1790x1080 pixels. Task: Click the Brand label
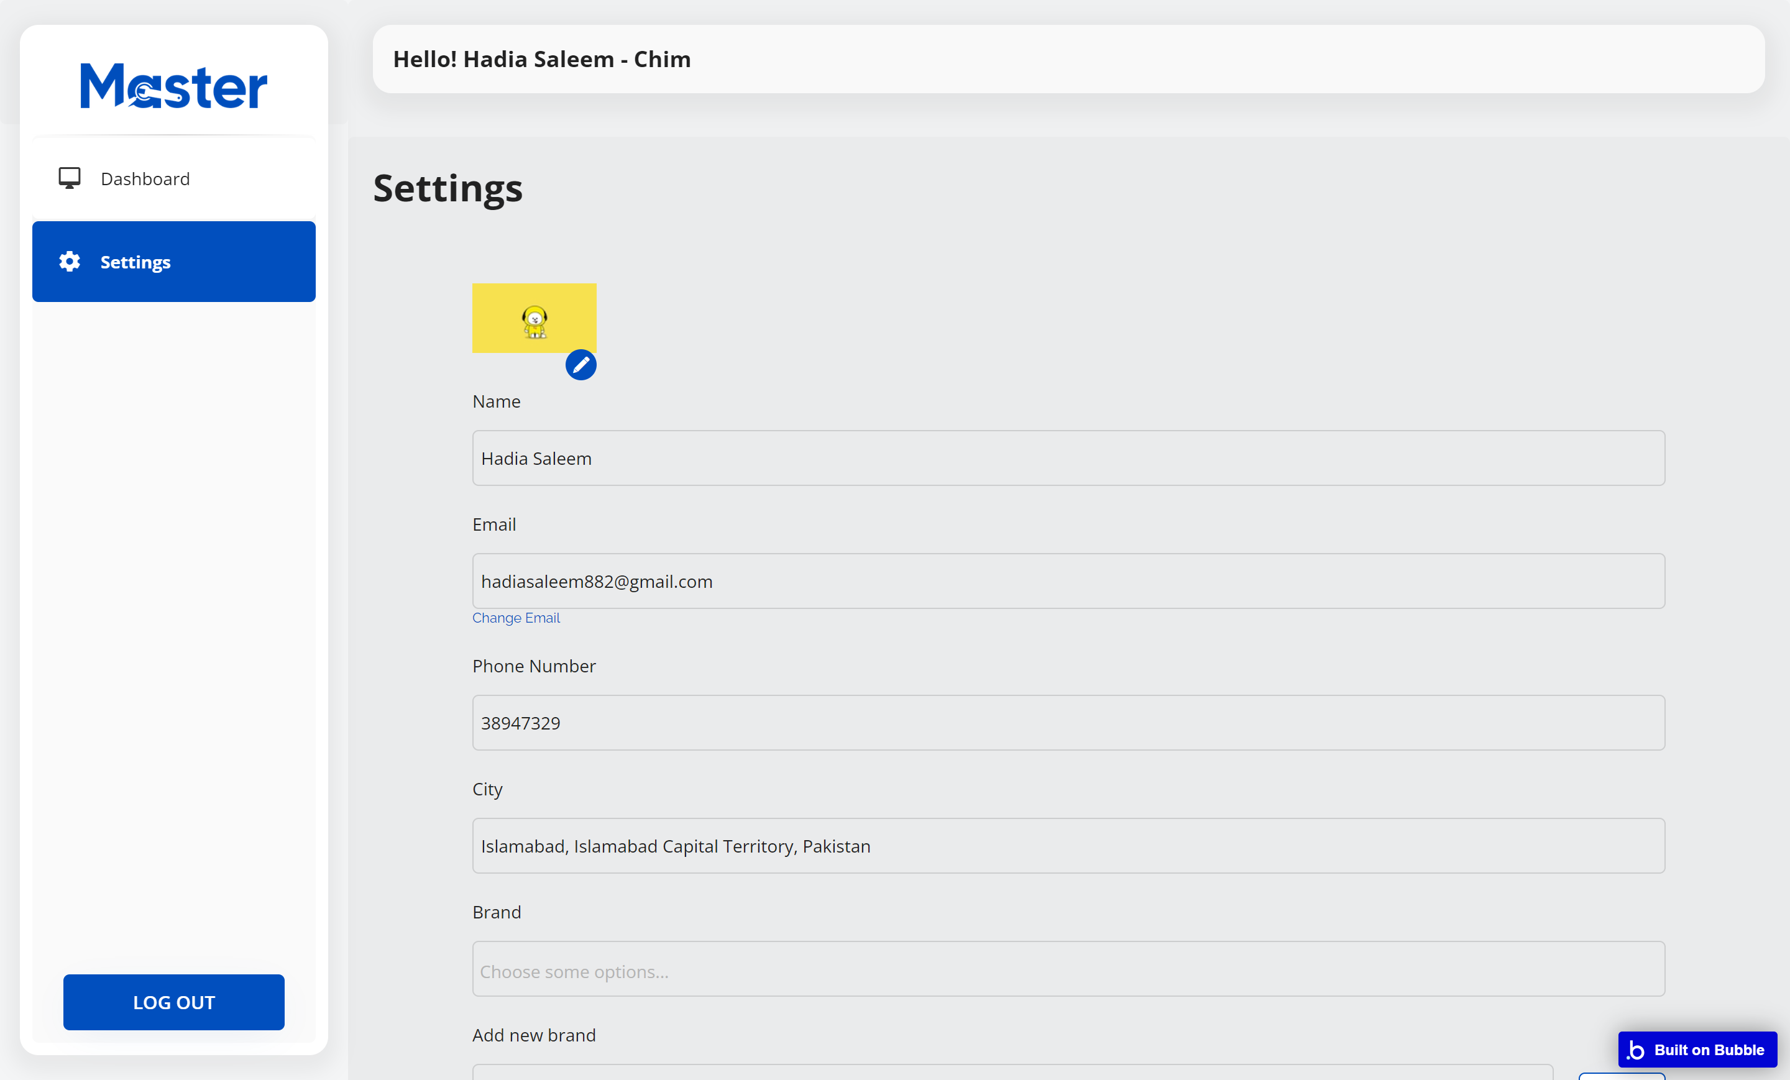pyautogui.click(x=497, y=912)
